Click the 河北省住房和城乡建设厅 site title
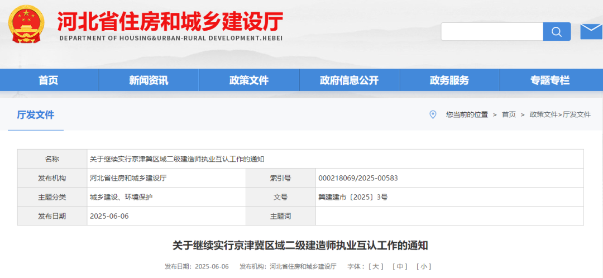Screen dimensions: 603x278 click(170, 21)
